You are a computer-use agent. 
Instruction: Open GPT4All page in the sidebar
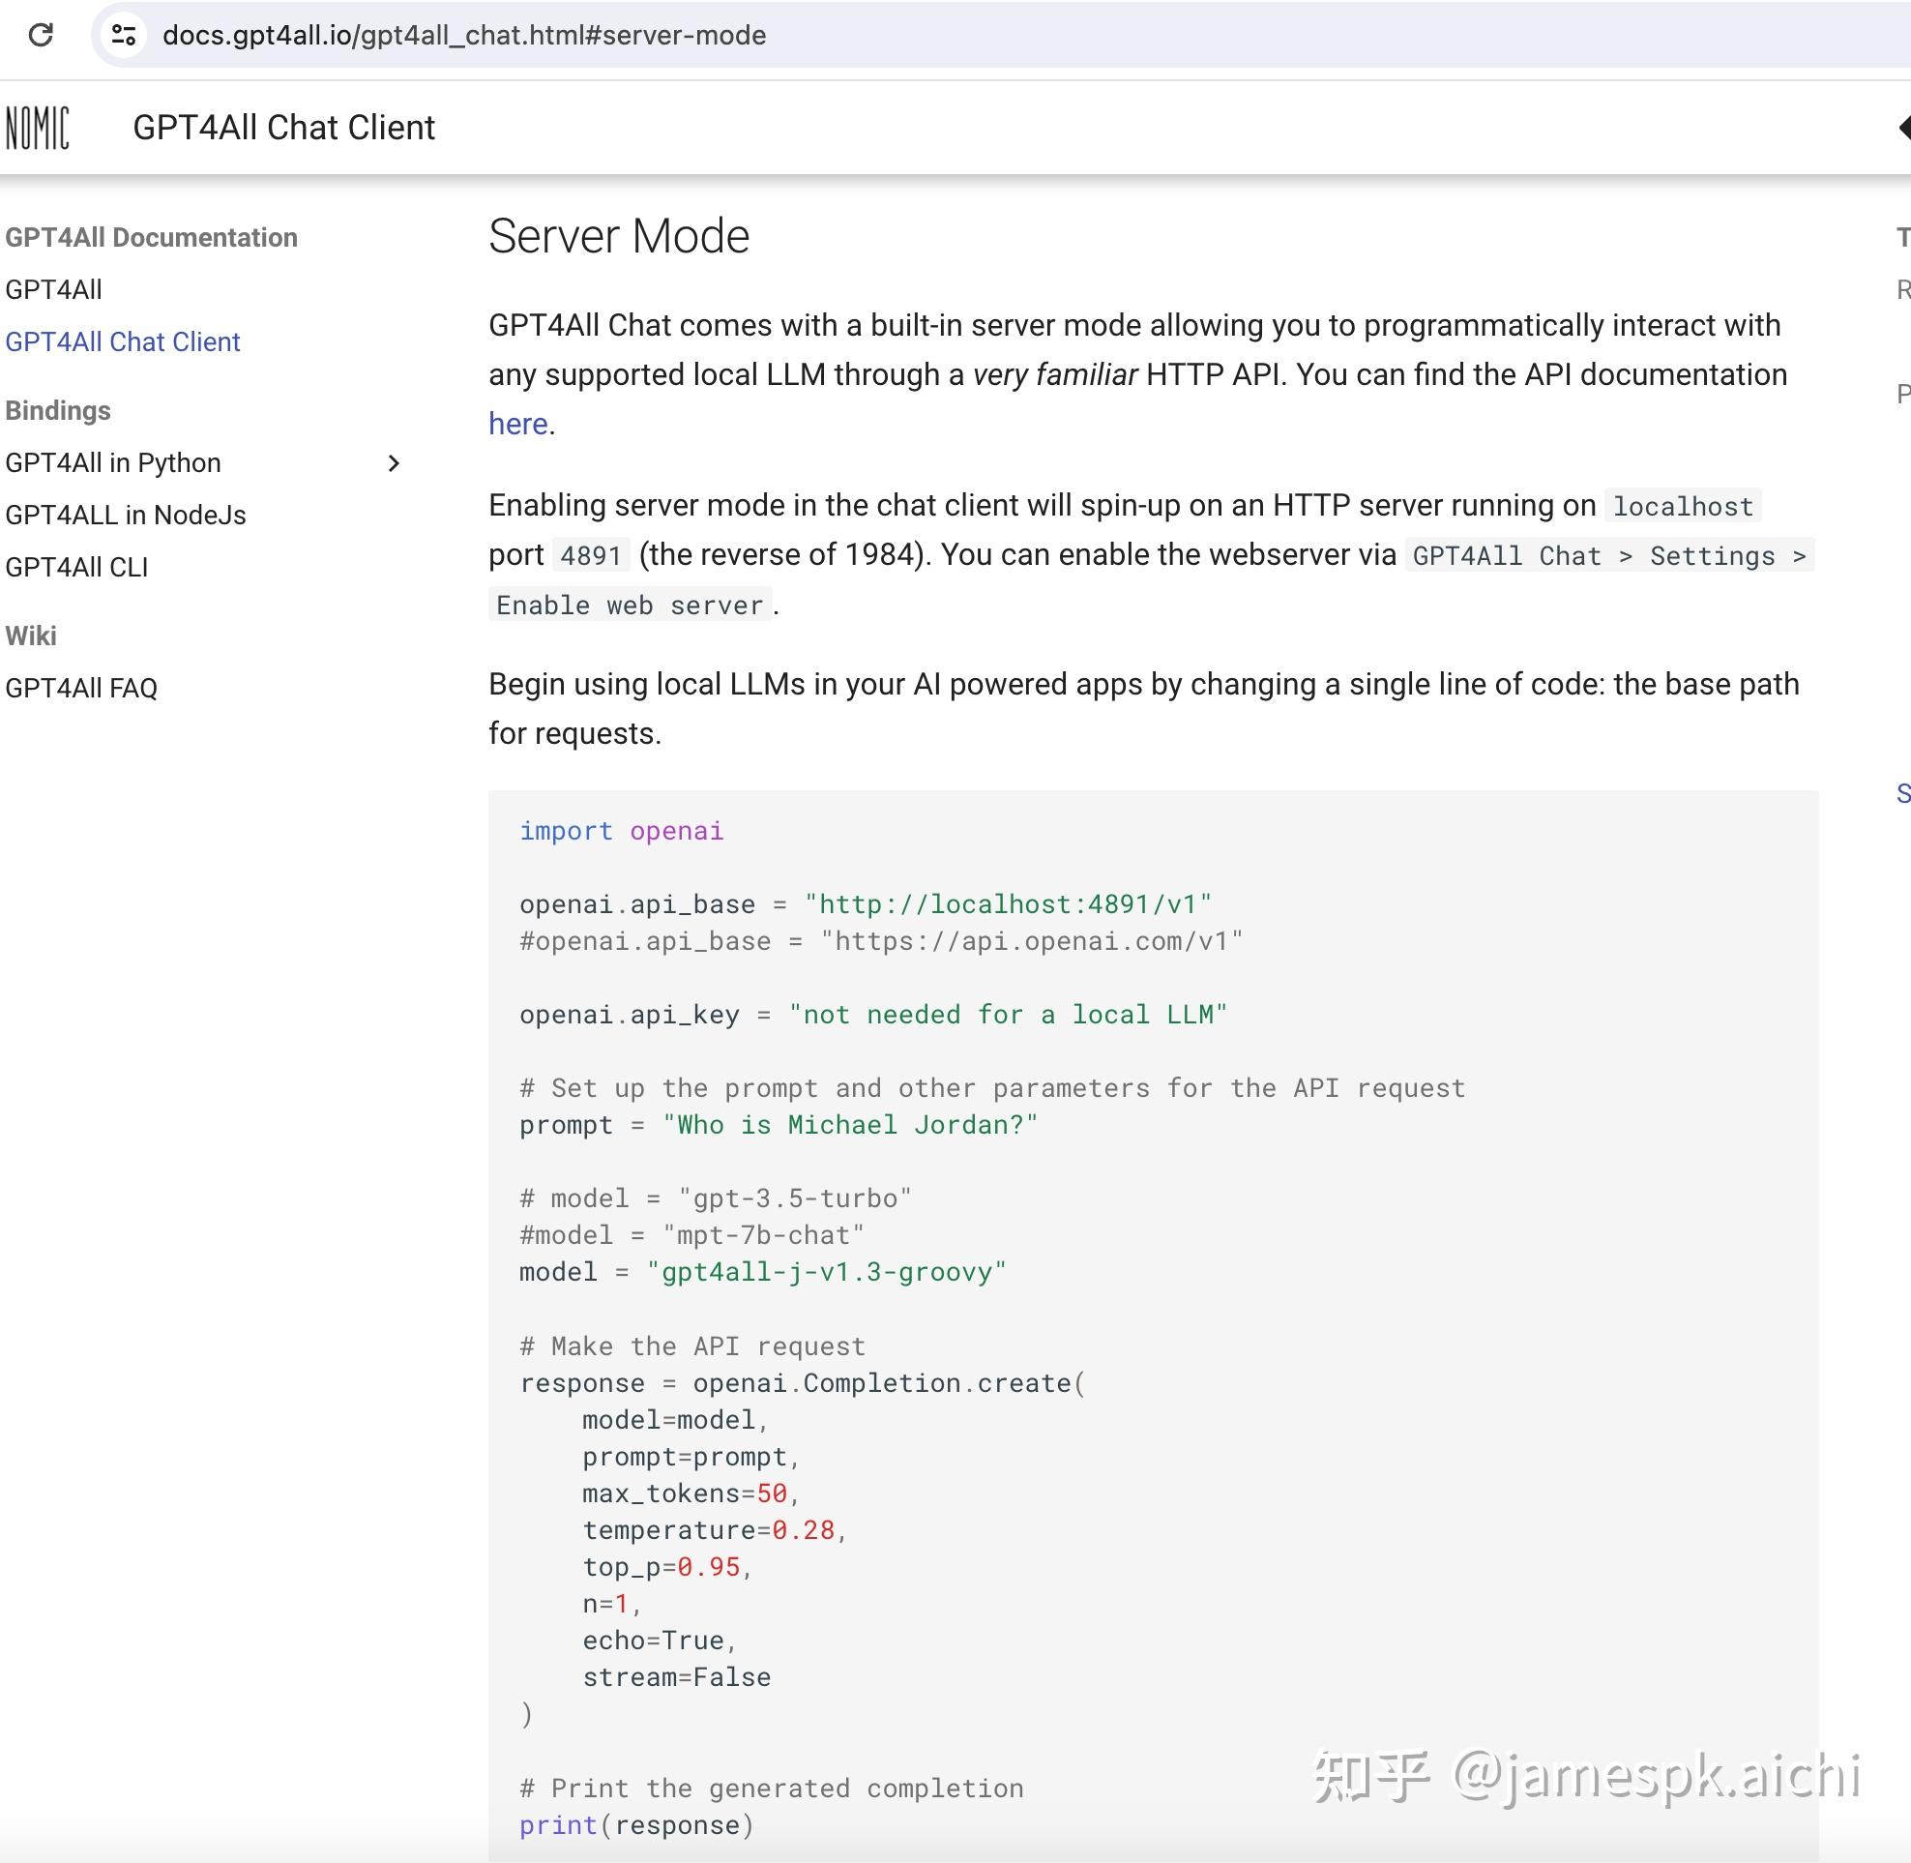(x=54, y=289)
